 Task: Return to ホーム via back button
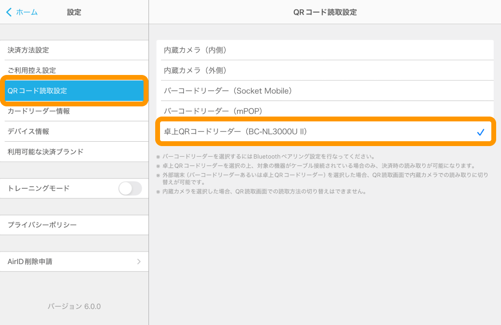[x=26, y=12]
